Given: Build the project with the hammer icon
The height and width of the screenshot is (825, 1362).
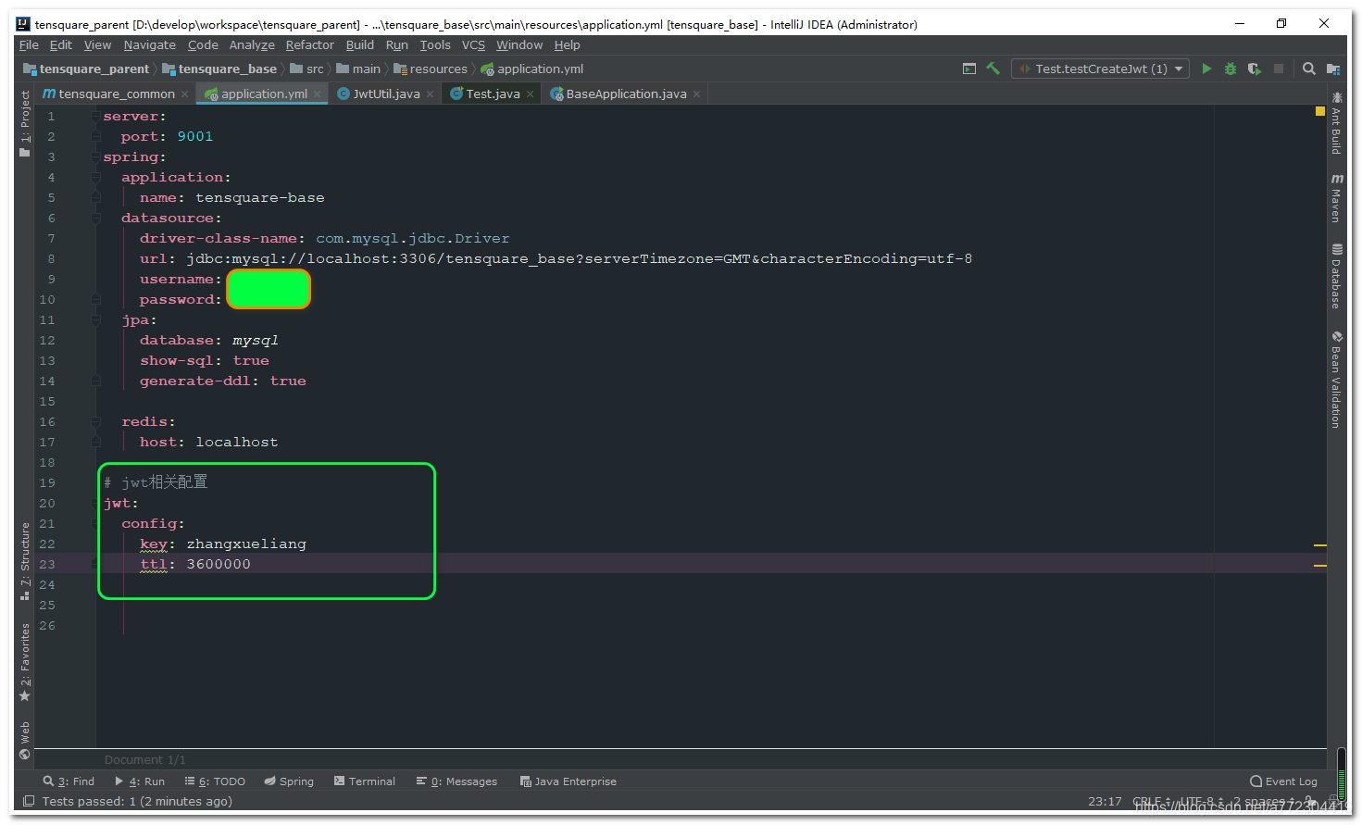Looking at the screenshot, I should (992, 69).
